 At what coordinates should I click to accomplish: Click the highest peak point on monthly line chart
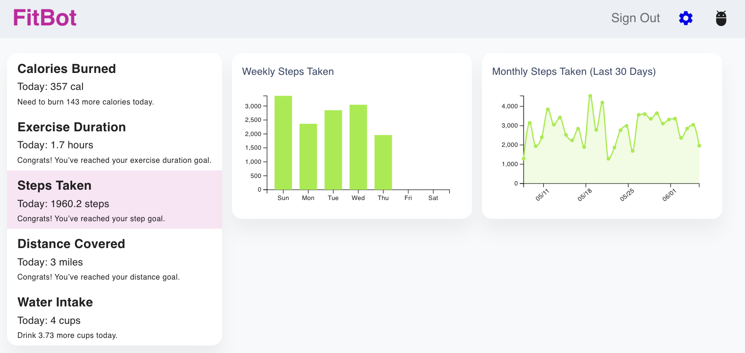[x=590, y=96]
